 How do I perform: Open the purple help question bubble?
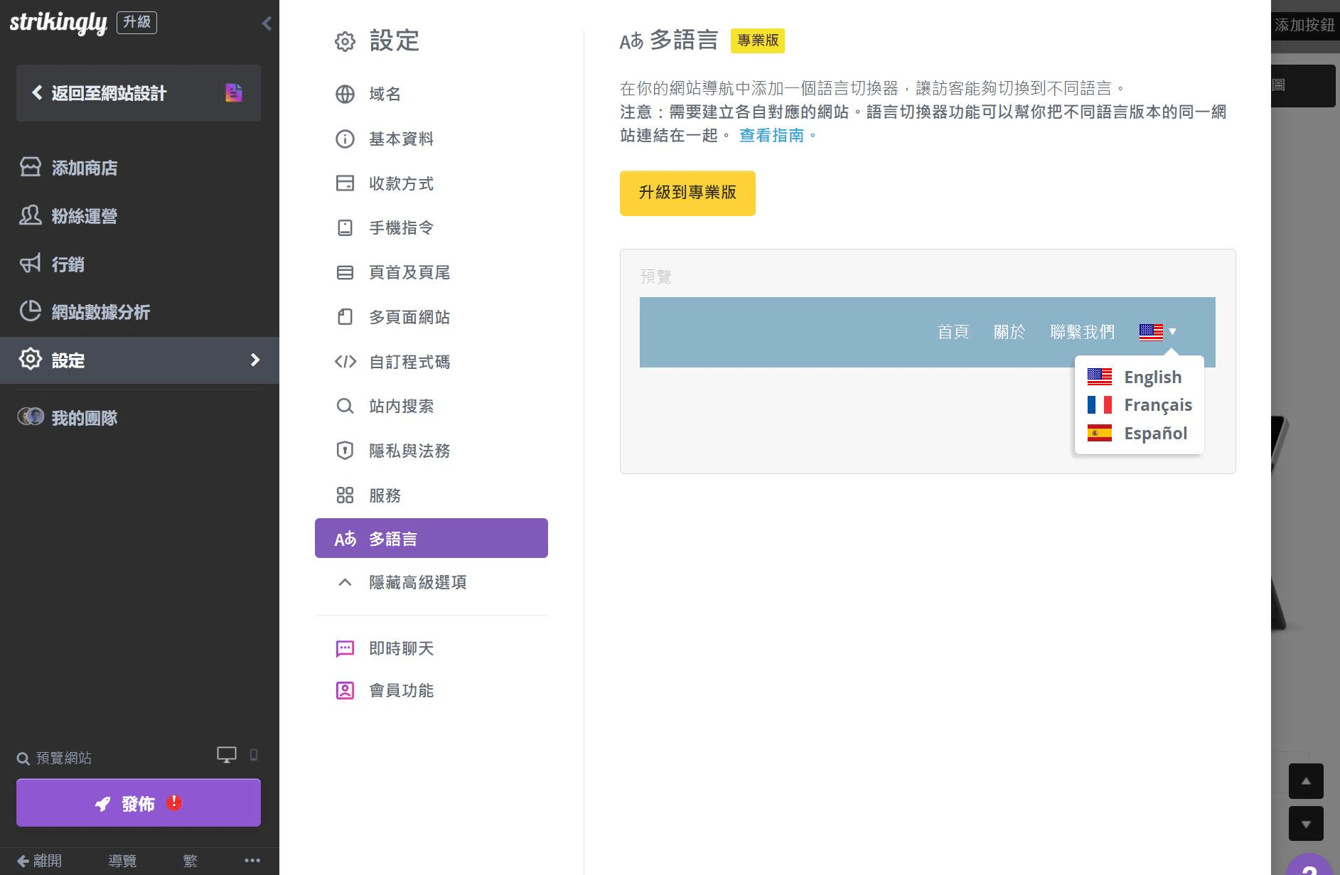point(1309,867)
